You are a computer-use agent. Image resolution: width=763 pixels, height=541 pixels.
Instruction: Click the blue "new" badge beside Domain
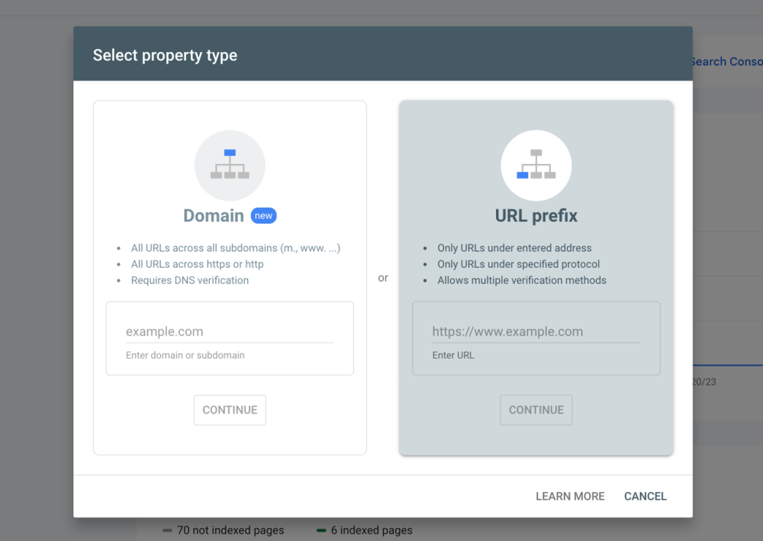pyautogui.click(x=263, y=216)
